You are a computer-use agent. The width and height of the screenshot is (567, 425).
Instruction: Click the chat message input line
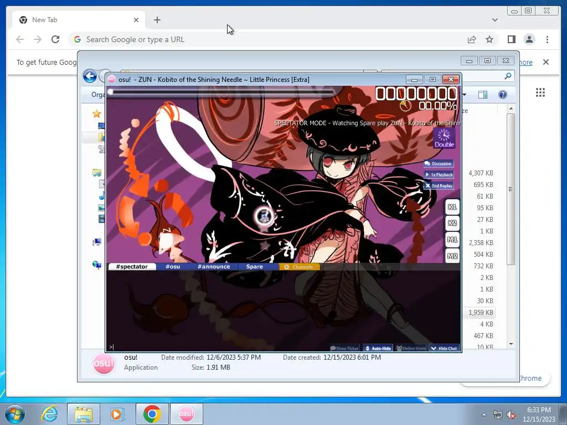pyautogui.click(x=217, y=348)
